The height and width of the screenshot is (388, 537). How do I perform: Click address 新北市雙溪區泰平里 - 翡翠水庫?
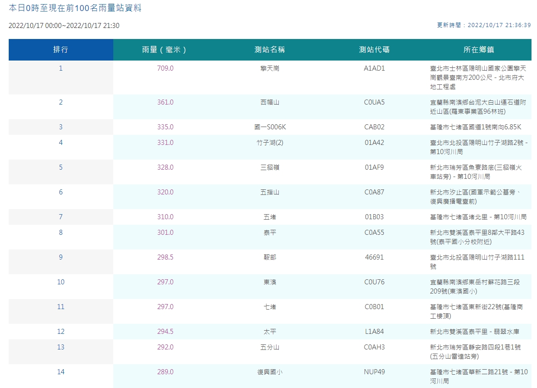pos(475,332)
